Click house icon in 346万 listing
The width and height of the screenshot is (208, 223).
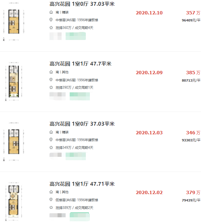coord(51,132)
